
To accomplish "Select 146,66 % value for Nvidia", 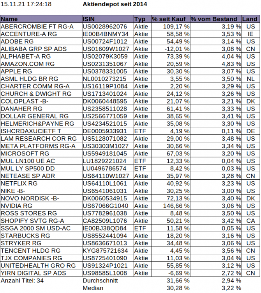I will (x=171, y=206).
